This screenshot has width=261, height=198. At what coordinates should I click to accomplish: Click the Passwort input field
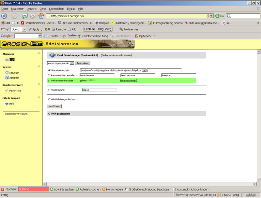(x=178, y=75)
